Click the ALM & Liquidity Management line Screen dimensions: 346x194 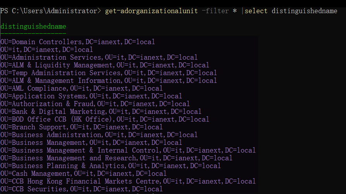coord(105,65)
